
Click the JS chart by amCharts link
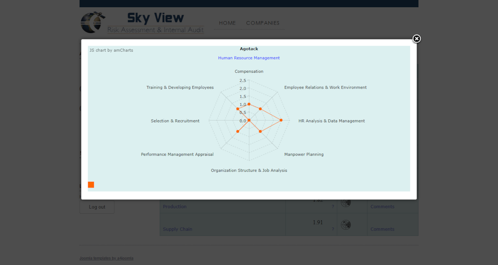111,50
